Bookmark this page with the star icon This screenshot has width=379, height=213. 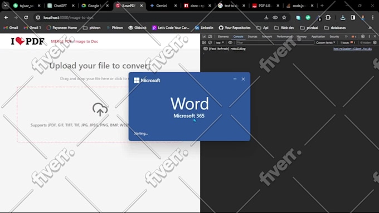click(284, 17)
